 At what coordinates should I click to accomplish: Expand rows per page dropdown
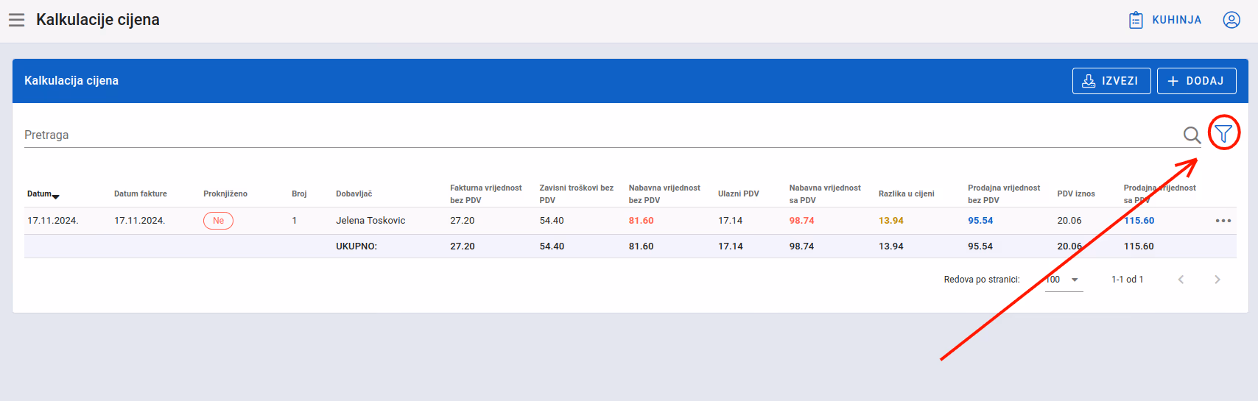click(x=1064, y=280)
